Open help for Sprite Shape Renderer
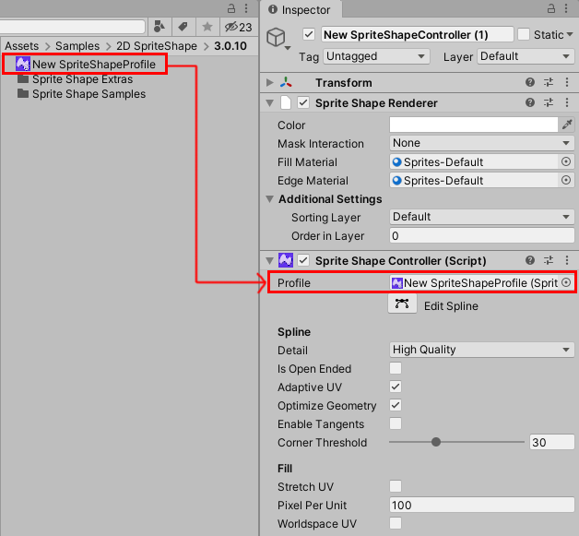Viewport: 579px width, 536px height. (x=530, y=103)
